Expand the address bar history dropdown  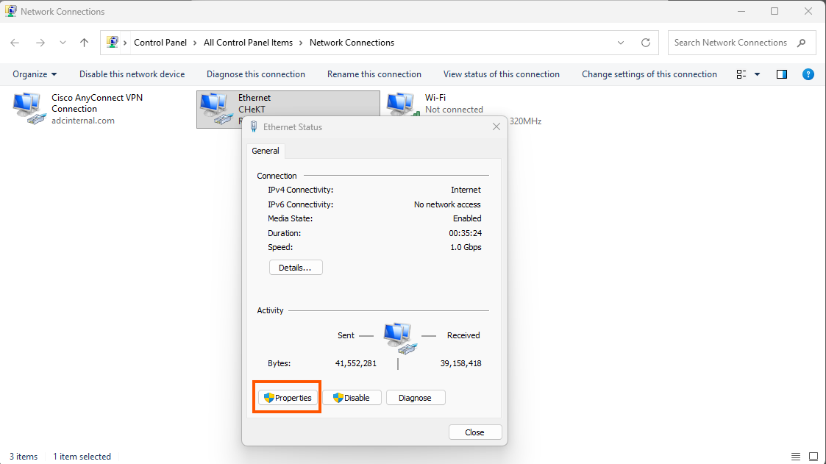(621, 43)
